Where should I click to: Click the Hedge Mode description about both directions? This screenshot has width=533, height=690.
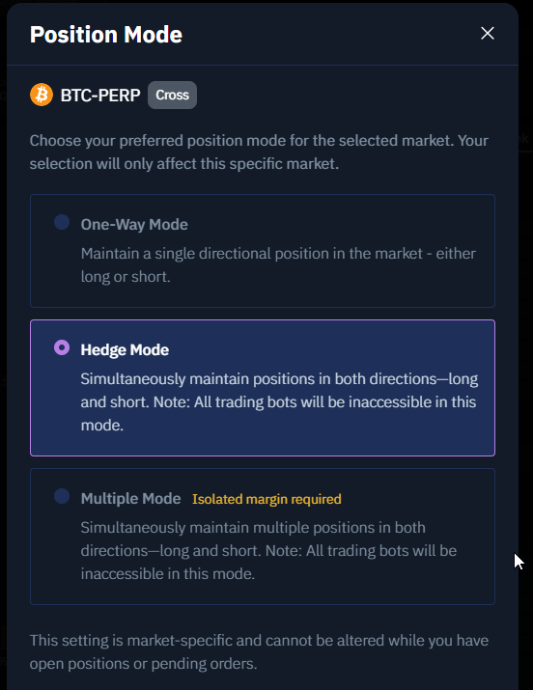(x=279, y=401)
